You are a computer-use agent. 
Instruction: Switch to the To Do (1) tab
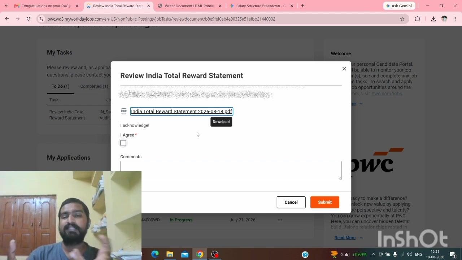point(60,86)
